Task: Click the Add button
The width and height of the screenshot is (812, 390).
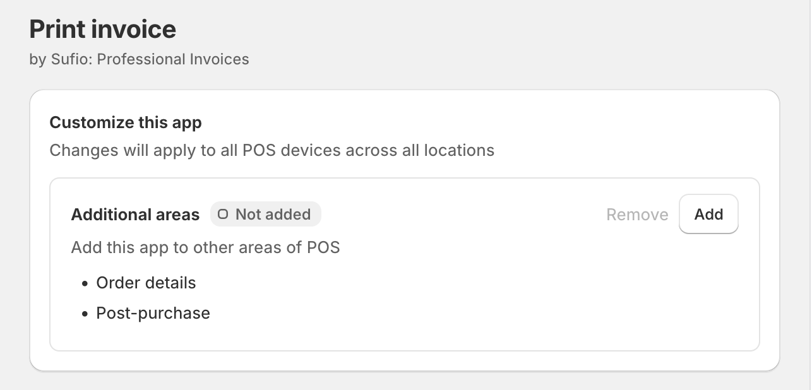Action: (708, 214)
